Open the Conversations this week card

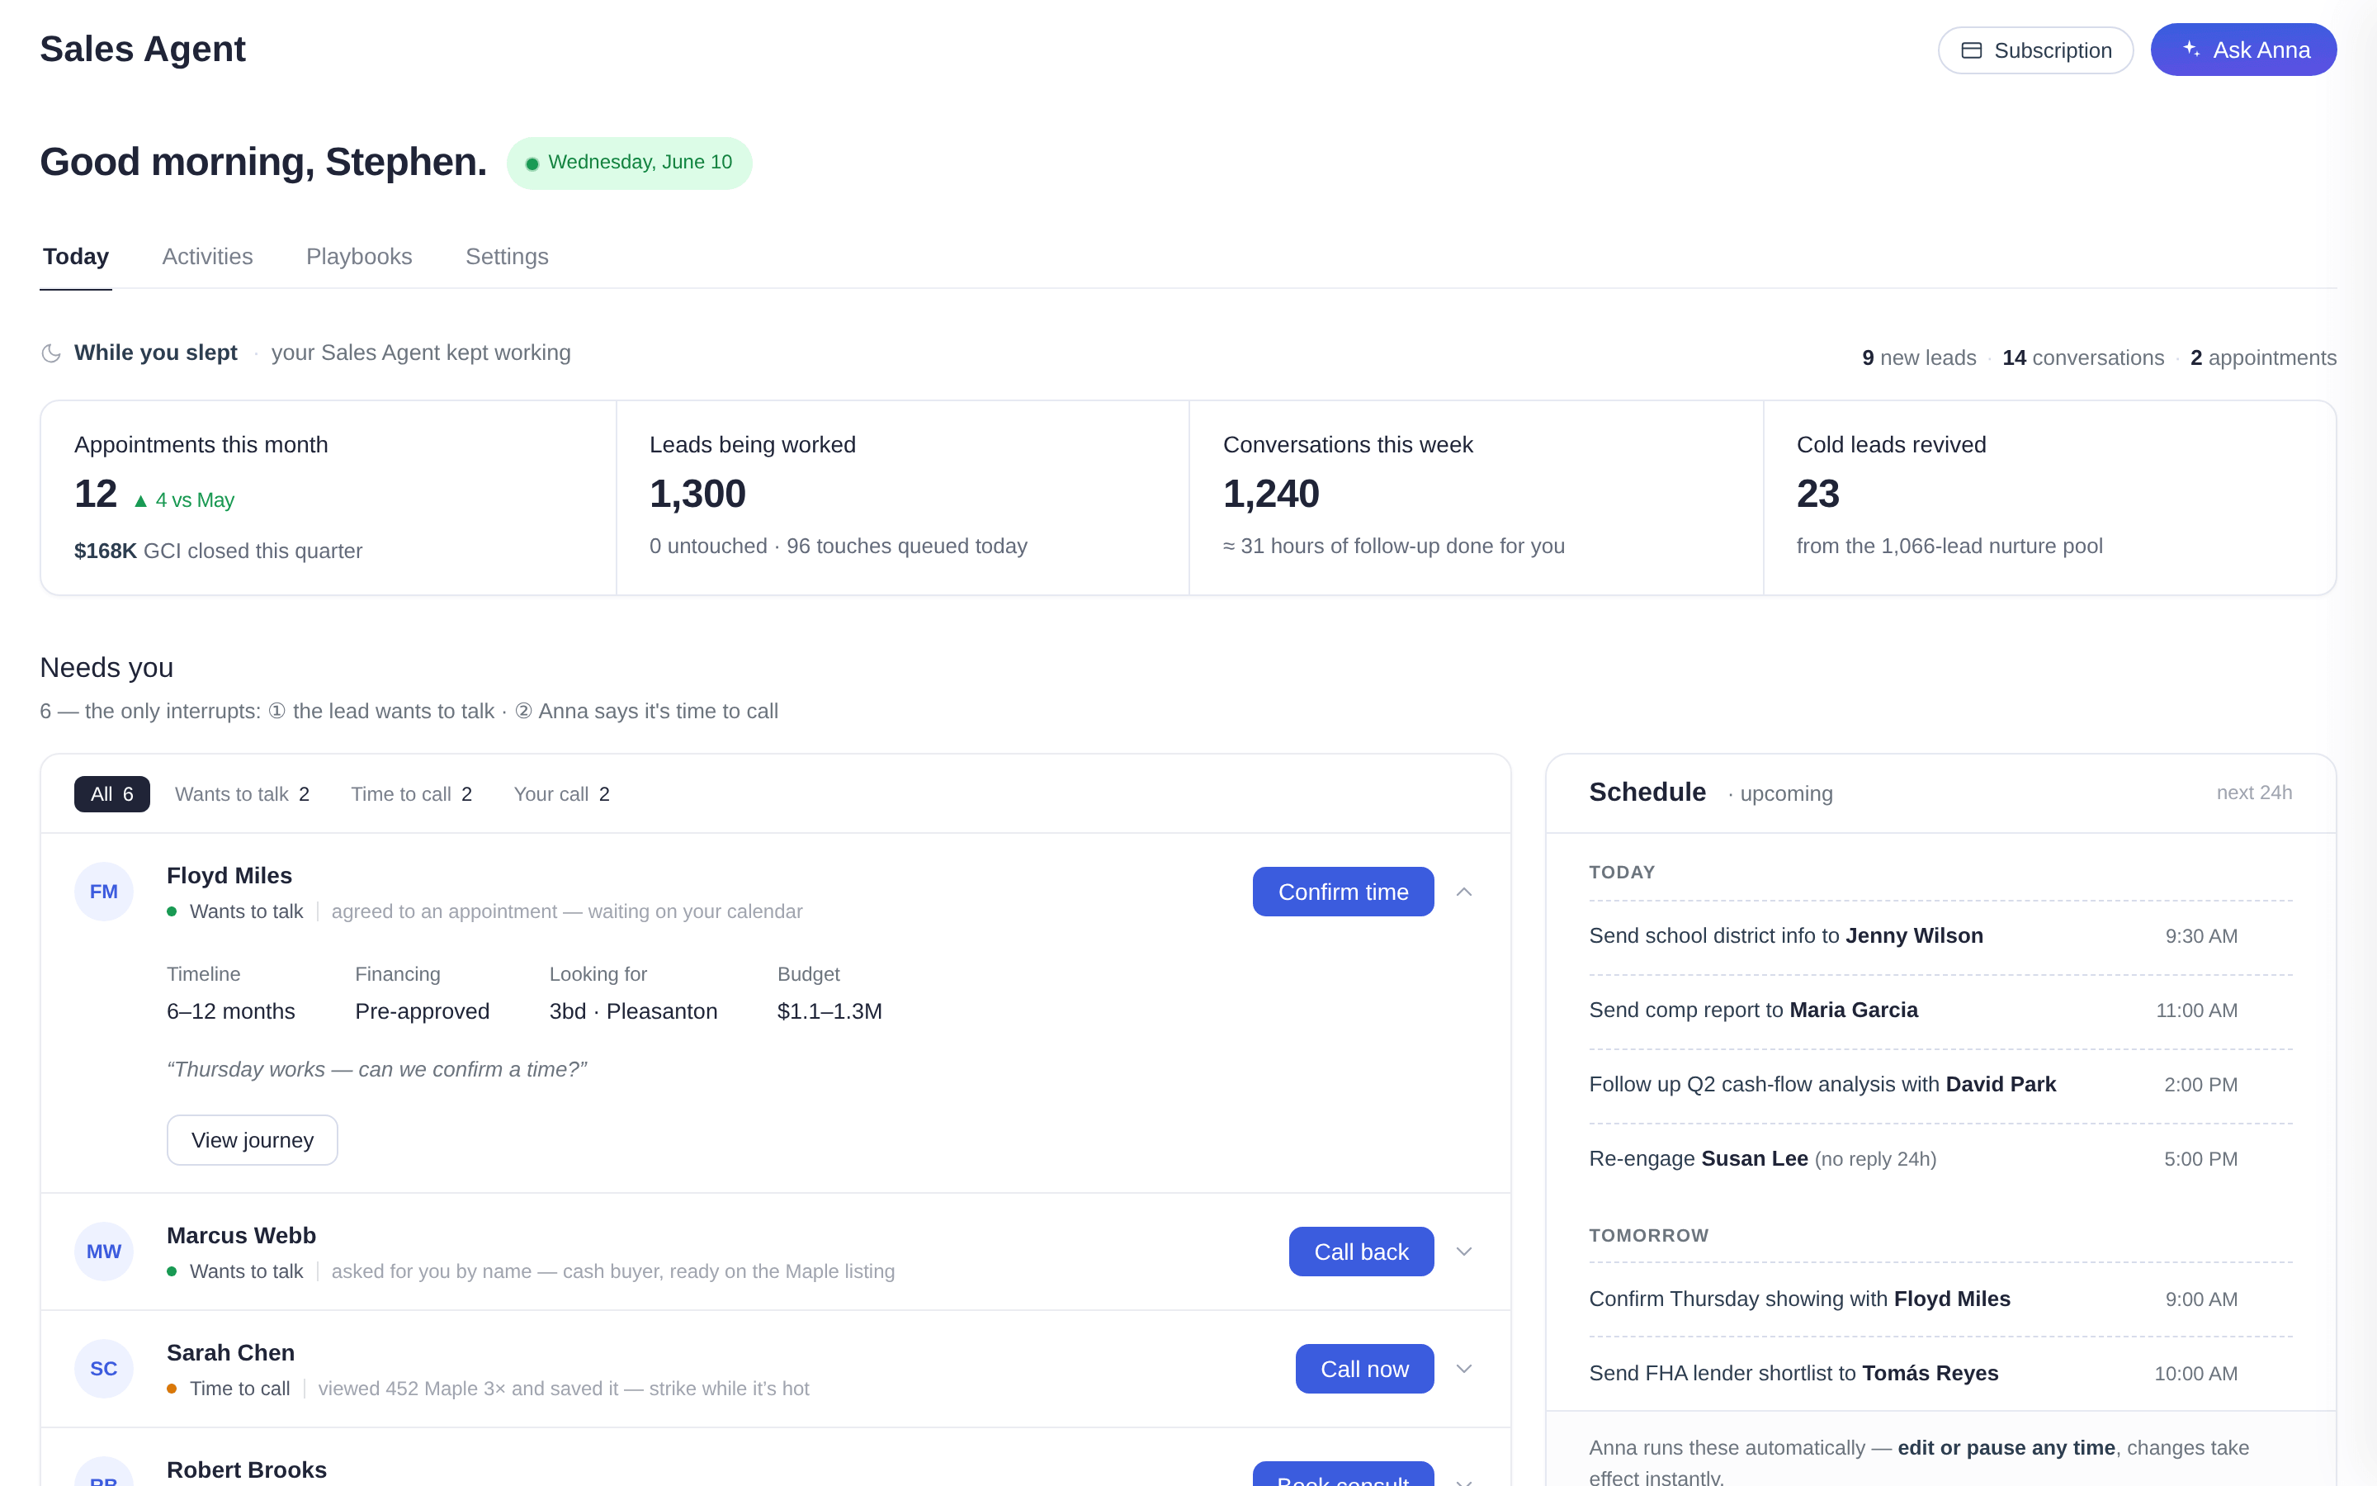click(x=1477, y=497)
